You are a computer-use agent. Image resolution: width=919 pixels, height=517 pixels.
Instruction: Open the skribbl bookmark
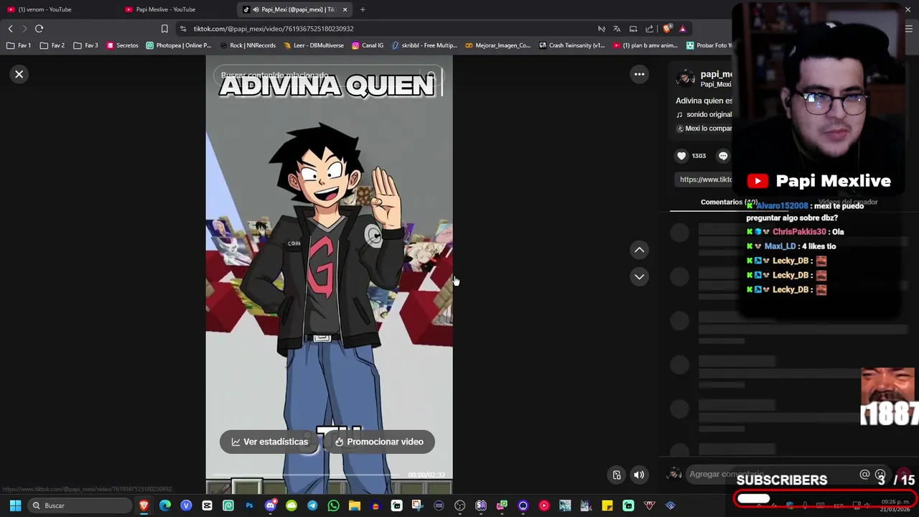tap(424, 45)
